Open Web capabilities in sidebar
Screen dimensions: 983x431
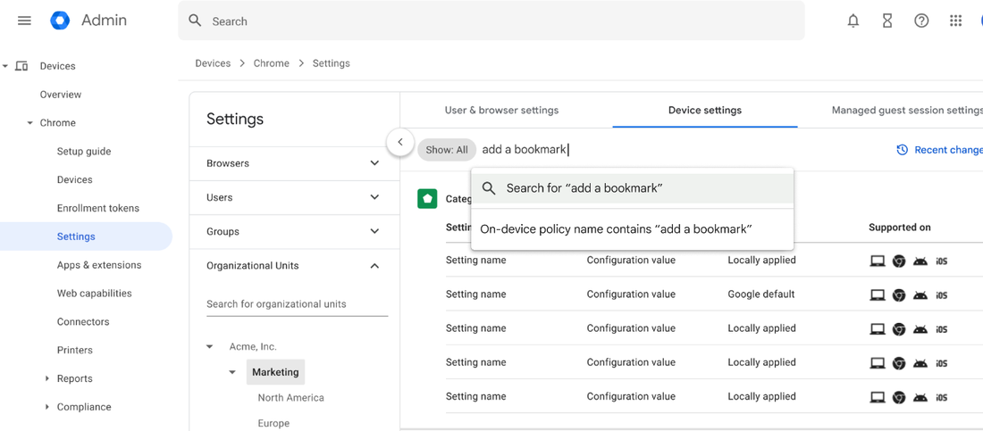click(x=94, y=294)
